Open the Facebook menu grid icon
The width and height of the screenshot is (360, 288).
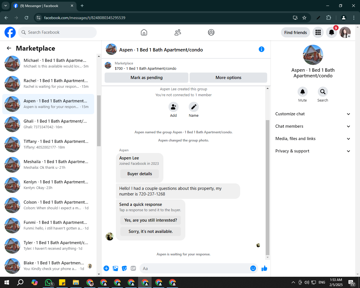(x=318, y=32)
